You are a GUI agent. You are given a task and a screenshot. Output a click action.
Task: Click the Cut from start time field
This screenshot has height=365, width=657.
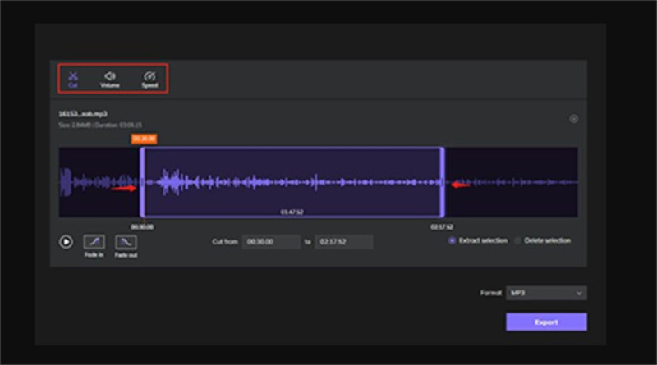271,242
